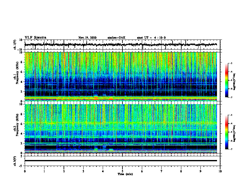
Task: Click the time axis tick label "5"
Action: [x=122, y=171]
